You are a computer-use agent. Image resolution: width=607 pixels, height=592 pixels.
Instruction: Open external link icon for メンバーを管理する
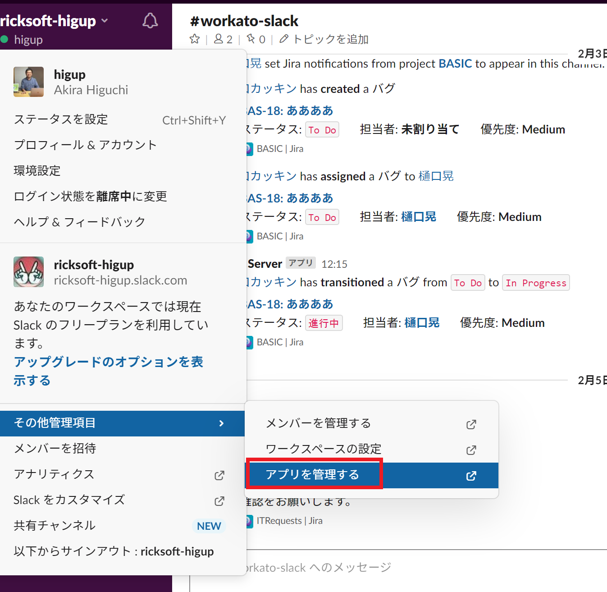(x=471, y=424)
